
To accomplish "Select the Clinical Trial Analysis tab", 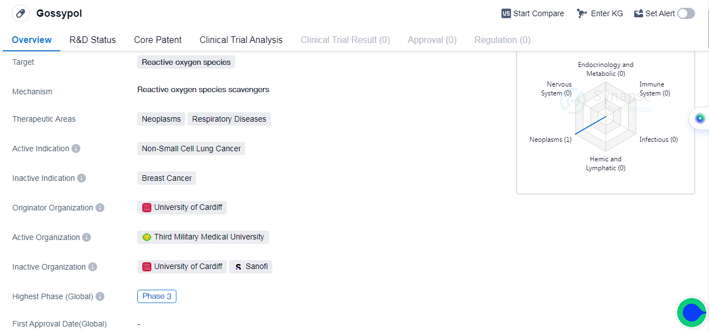I will (241, 40).
